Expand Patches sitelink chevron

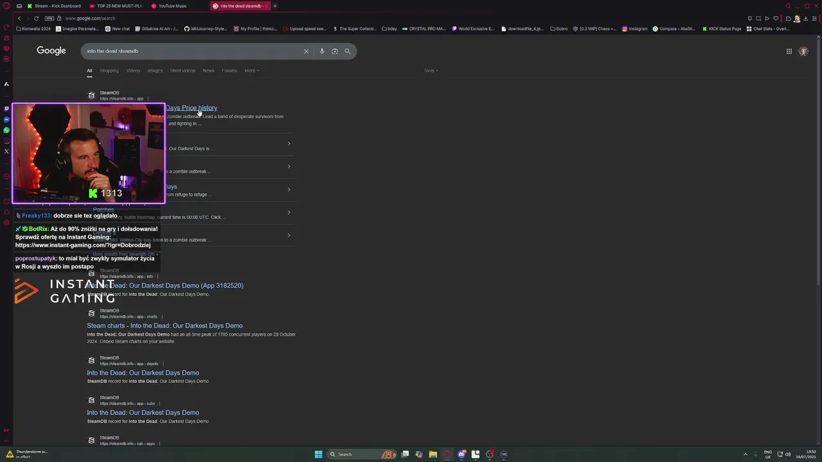pos(288,212)
